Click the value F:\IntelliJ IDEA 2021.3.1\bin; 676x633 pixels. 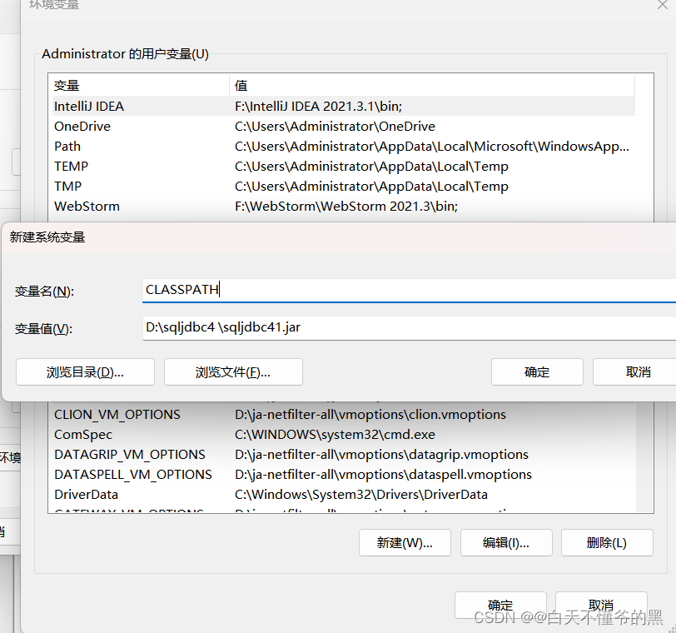(318, 106)
